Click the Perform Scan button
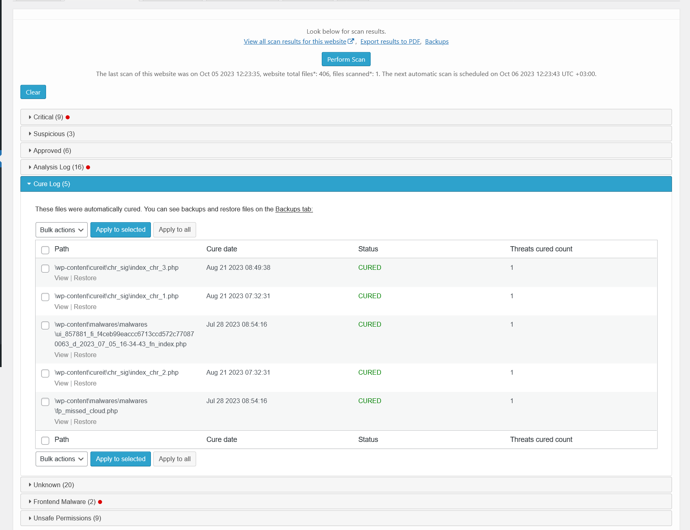Viewport: 690px width, 530px height. pos(346,59)
